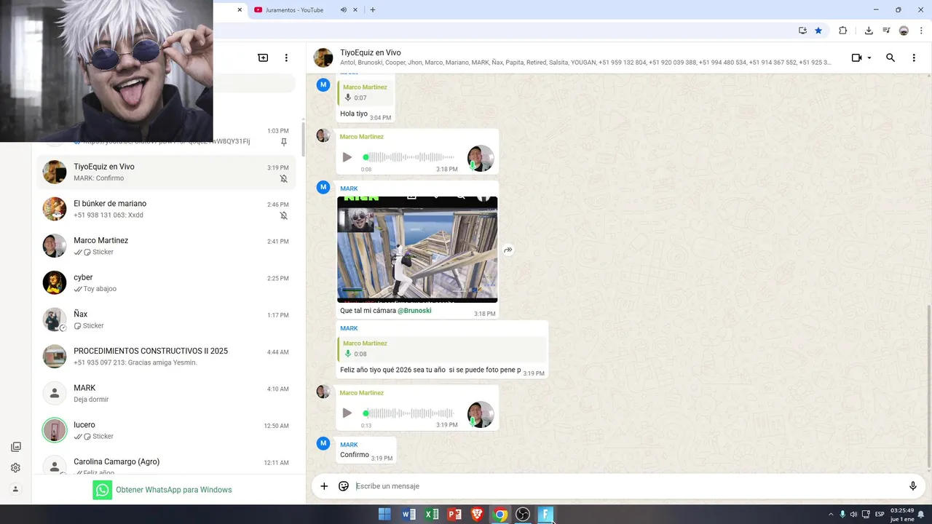Image resolution: width=932 pixels, height=524 pixels.
Task: Open the chat list three-dot menu
Action: tap(286, 57)
